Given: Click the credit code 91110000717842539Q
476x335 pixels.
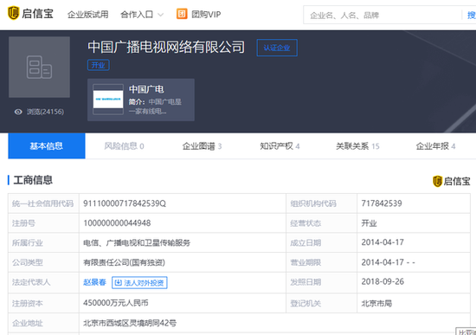Looking at the screenshot, I should (125, 203).
